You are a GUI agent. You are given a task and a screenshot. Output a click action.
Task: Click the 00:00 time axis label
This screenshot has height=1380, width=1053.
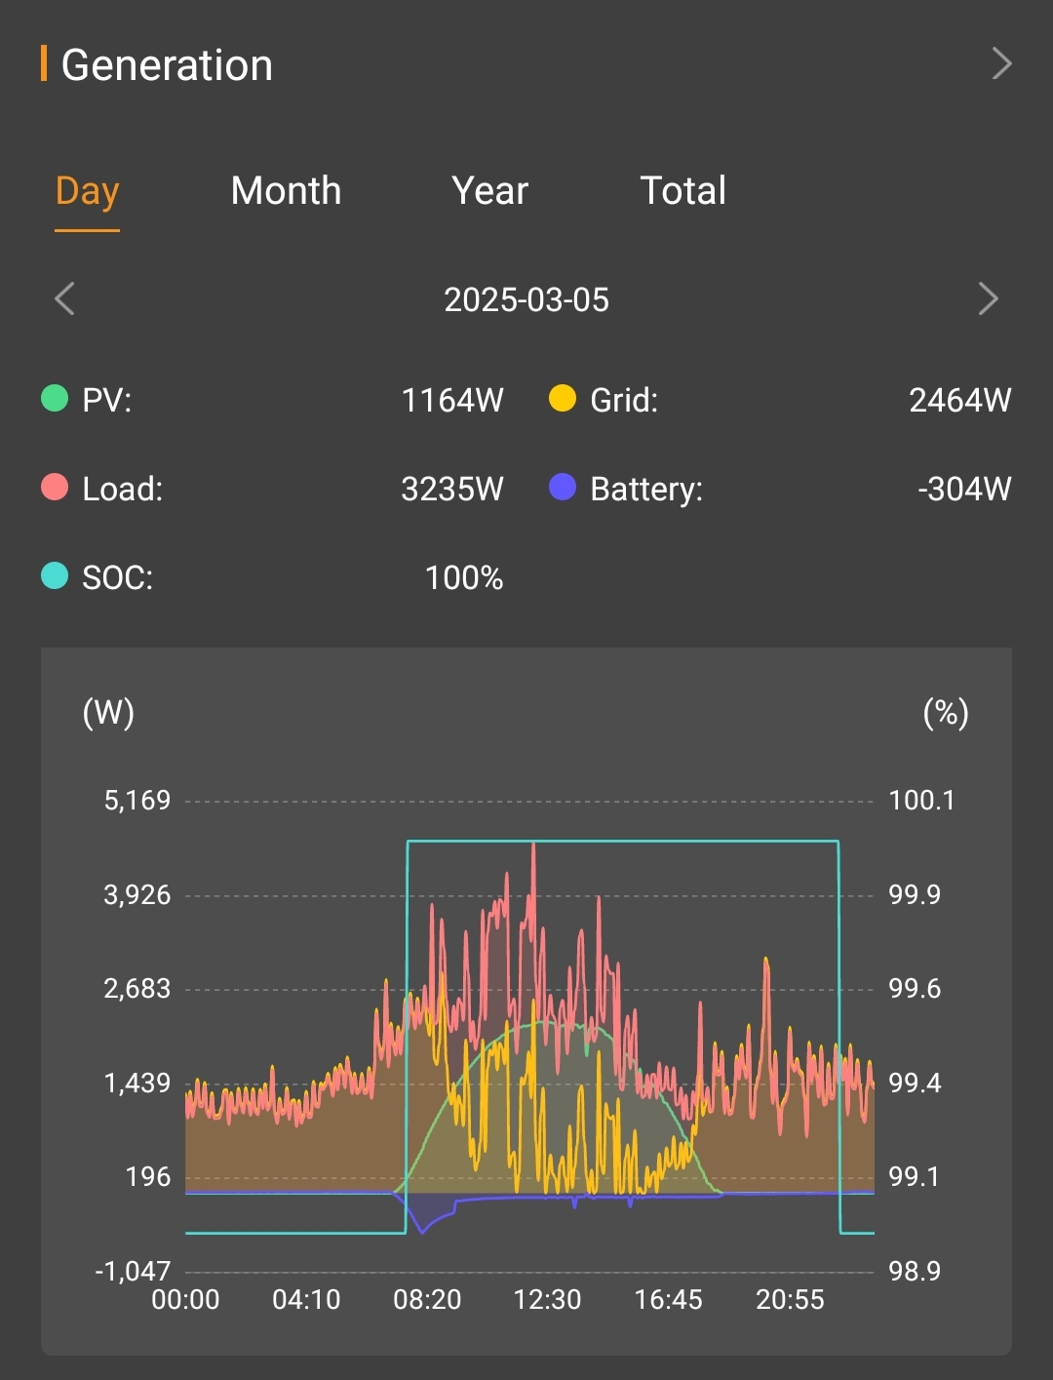(185, 1300)
